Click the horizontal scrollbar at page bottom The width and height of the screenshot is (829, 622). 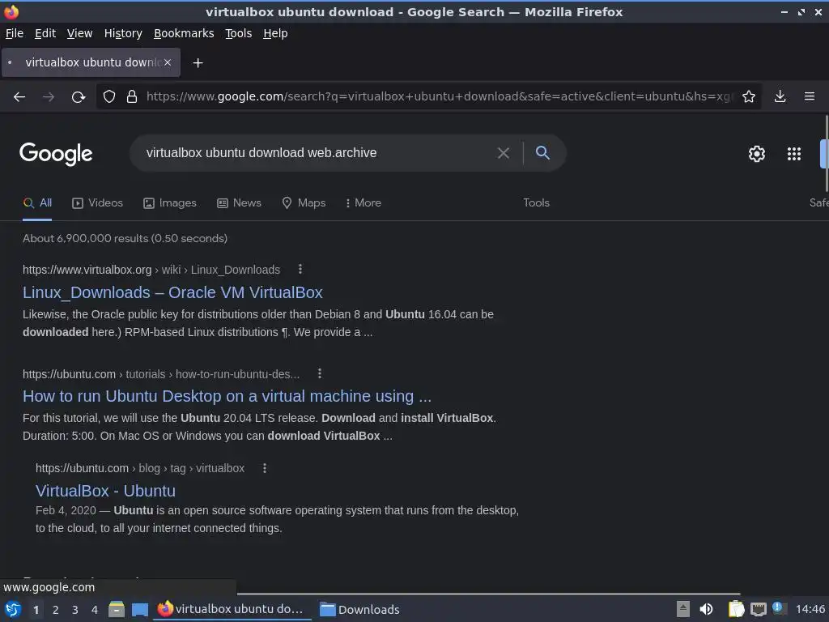point(488,594)
